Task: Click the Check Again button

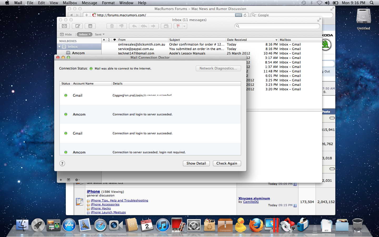Action: [x=227, y=164]
